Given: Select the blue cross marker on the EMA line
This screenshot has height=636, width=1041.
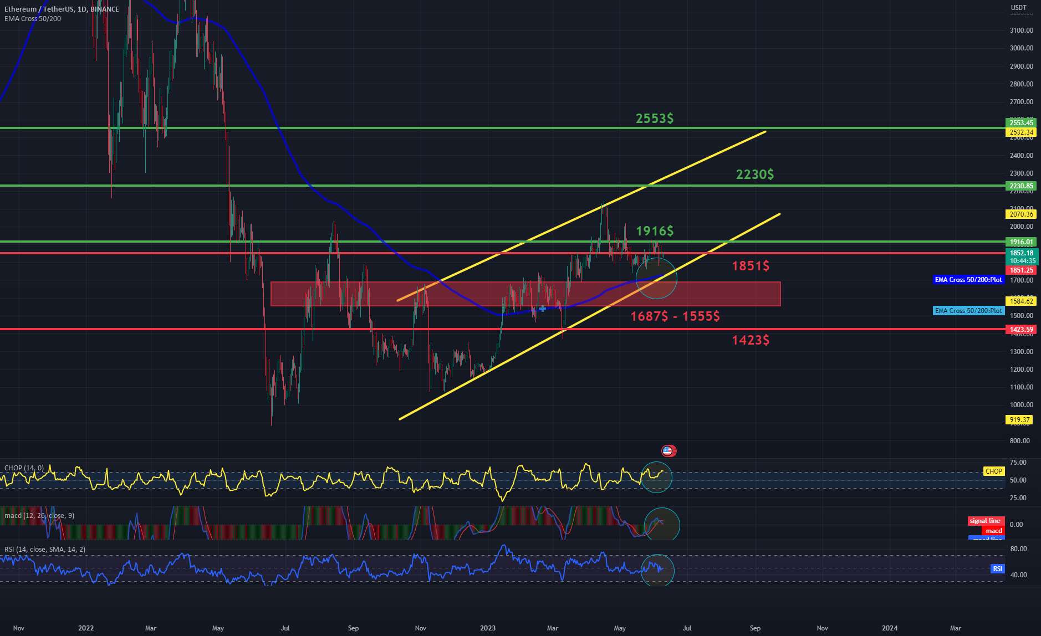Looking at the screenshot, I should pos(542,309).
